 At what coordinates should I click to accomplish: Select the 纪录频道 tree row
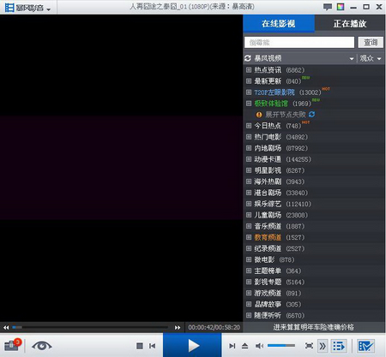pos(314,248)
